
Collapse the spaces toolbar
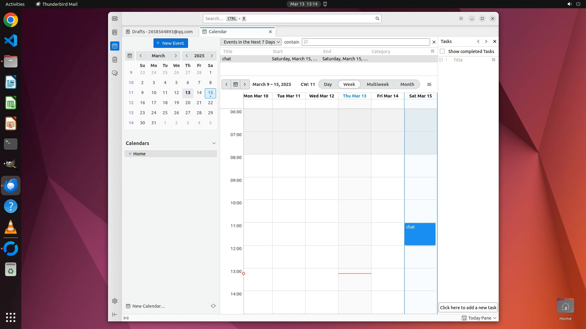coord(115,314)
